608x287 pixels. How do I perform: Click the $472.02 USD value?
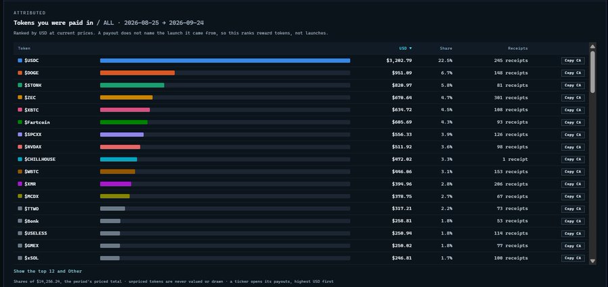[x=402, y=160]
